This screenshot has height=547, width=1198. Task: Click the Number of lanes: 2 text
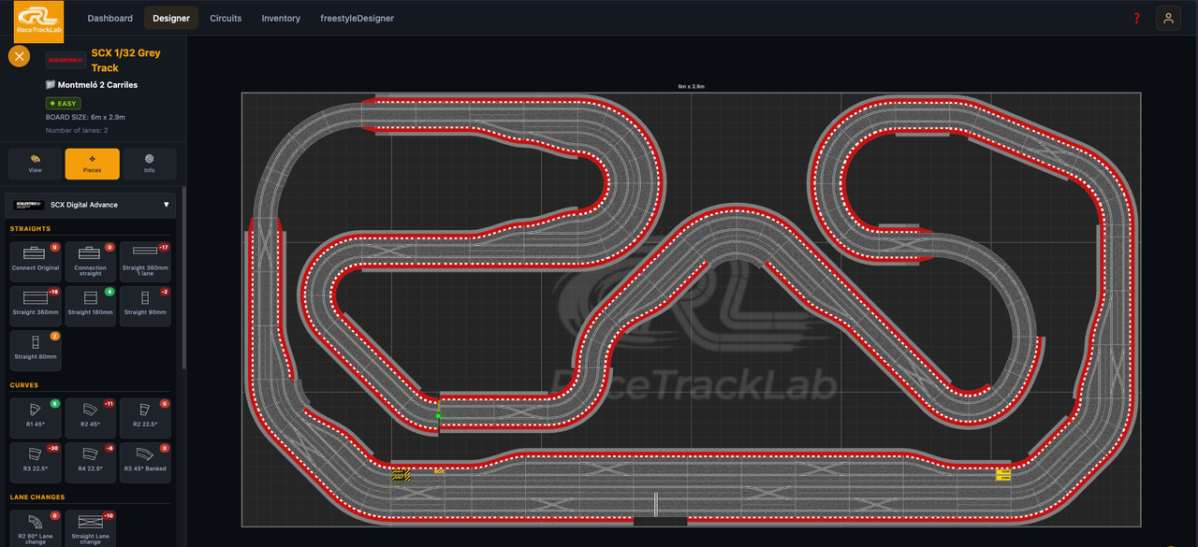[77, 130]
